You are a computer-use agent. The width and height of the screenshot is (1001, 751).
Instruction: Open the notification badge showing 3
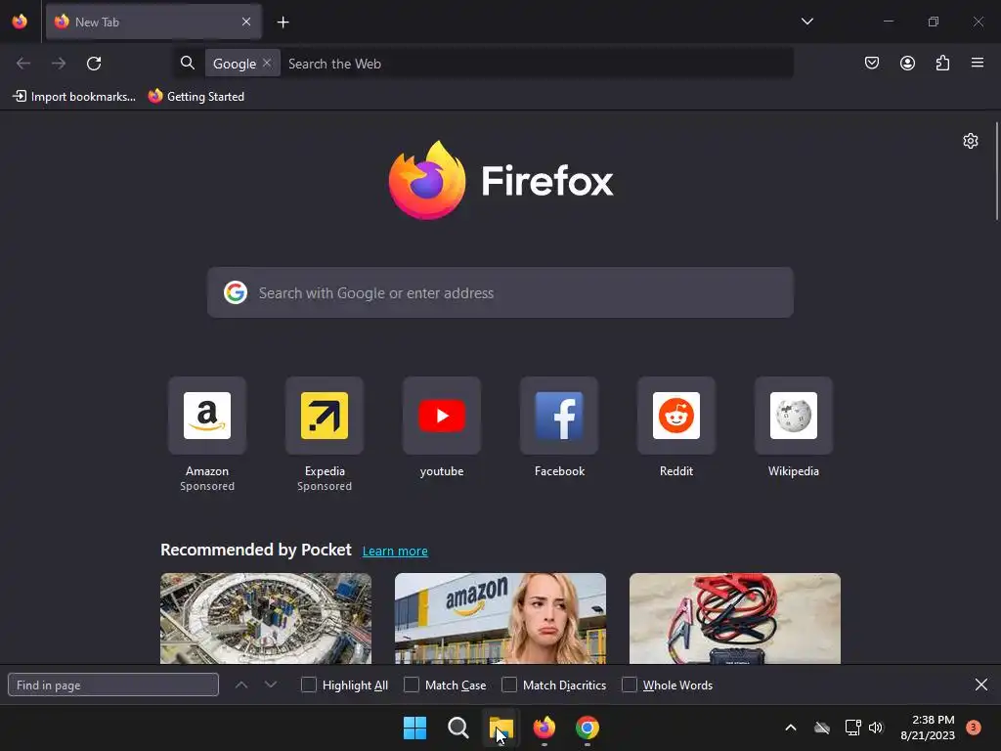tap(973, 728)
